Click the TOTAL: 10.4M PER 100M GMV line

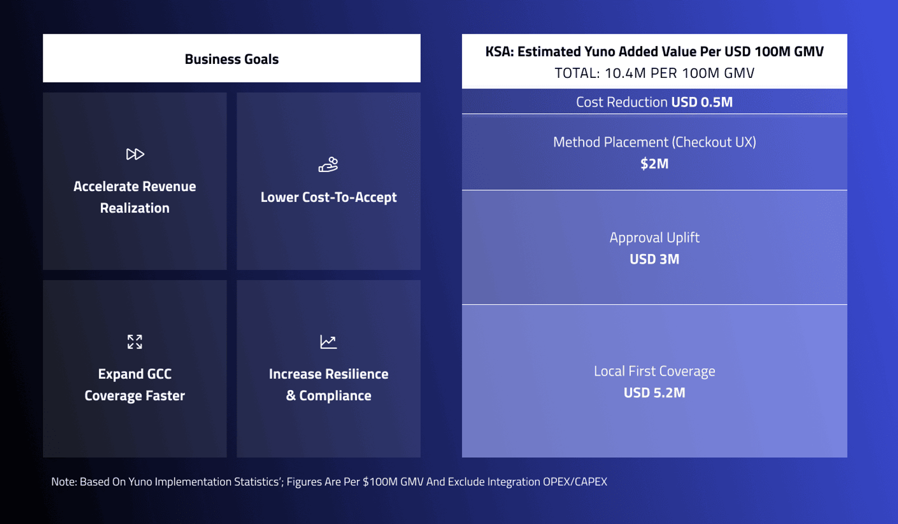pos(654,73)
